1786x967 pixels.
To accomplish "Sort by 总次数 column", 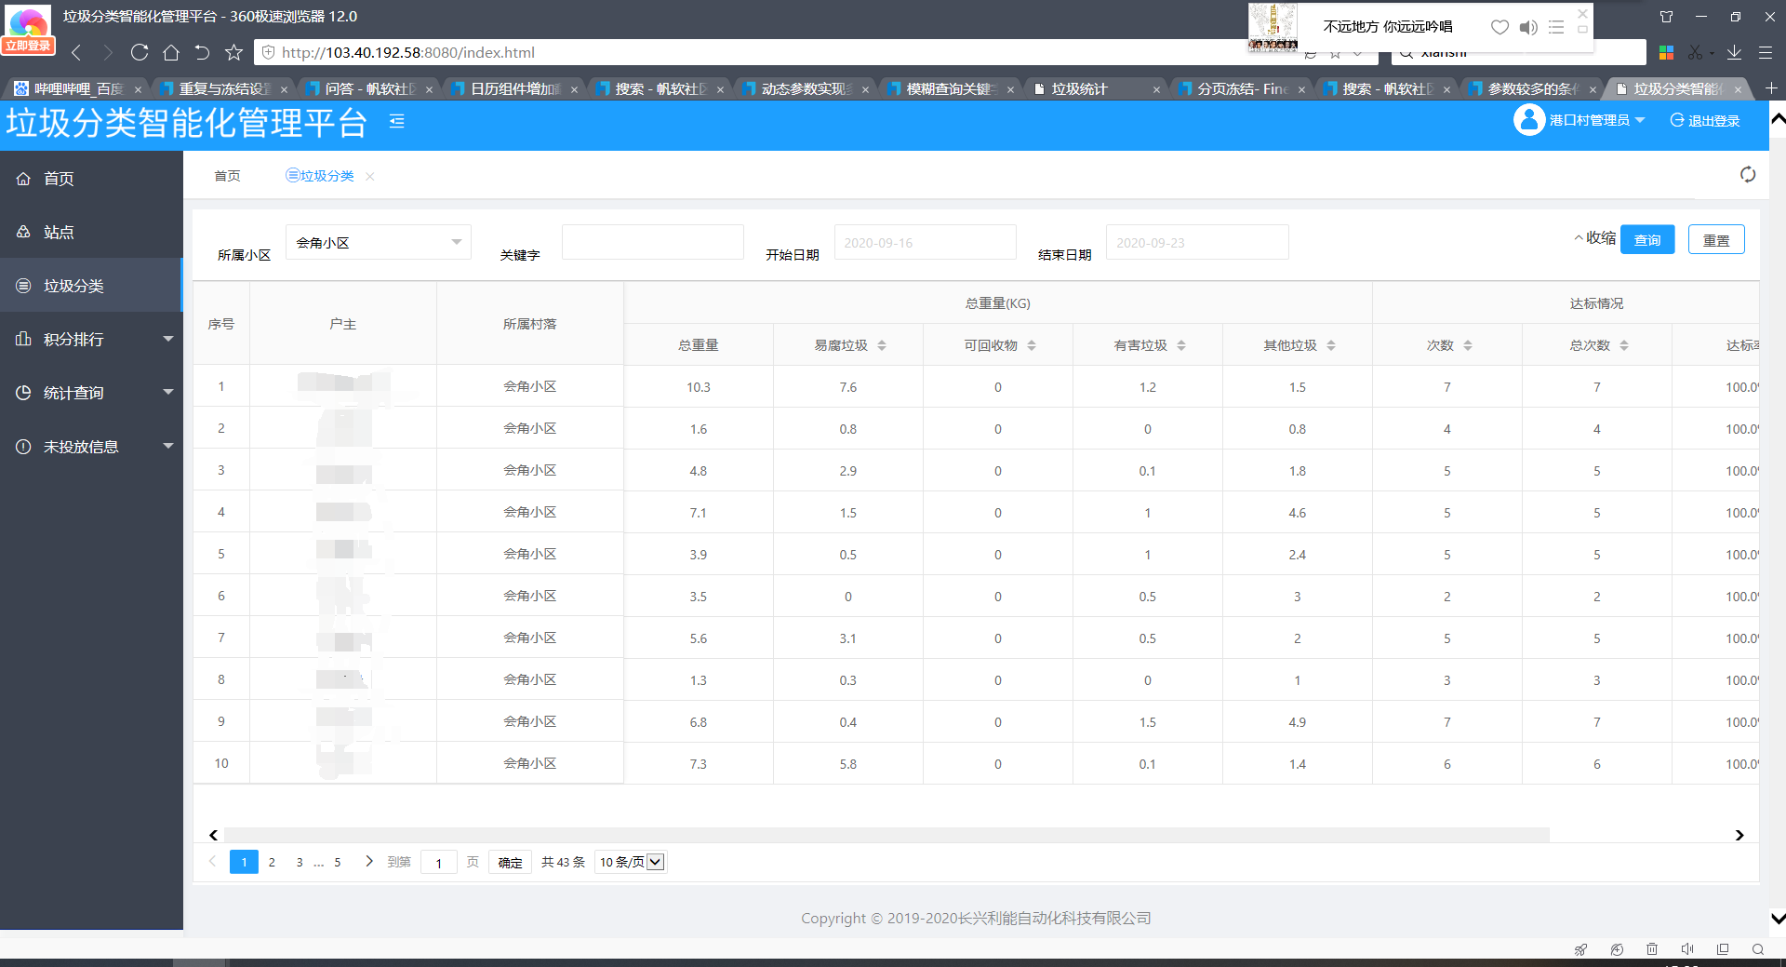I will 1623,345.
